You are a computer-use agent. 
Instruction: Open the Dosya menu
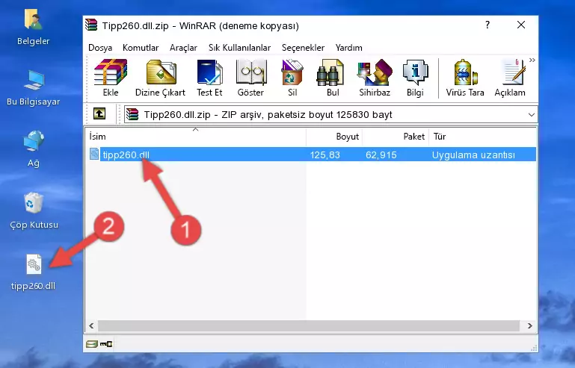[x=100, y=48]
